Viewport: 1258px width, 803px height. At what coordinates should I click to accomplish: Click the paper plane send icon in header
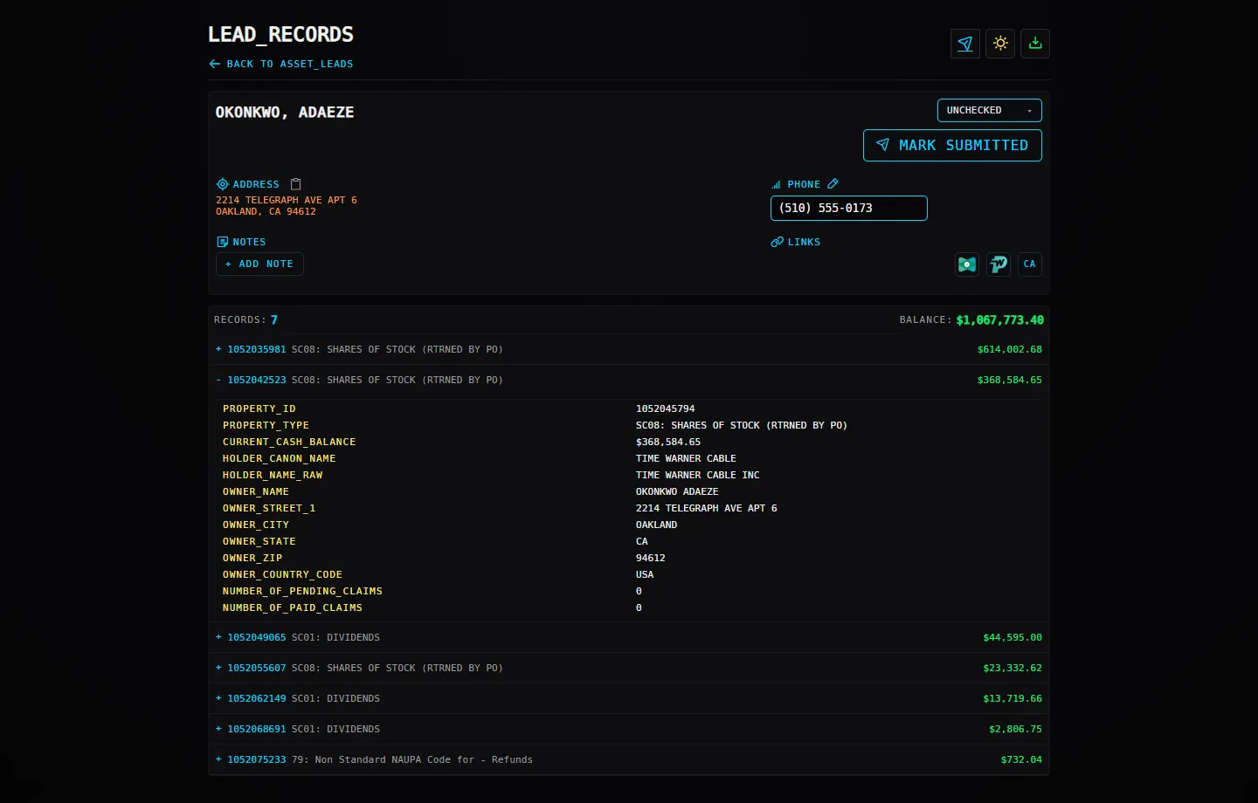[965, 44]
